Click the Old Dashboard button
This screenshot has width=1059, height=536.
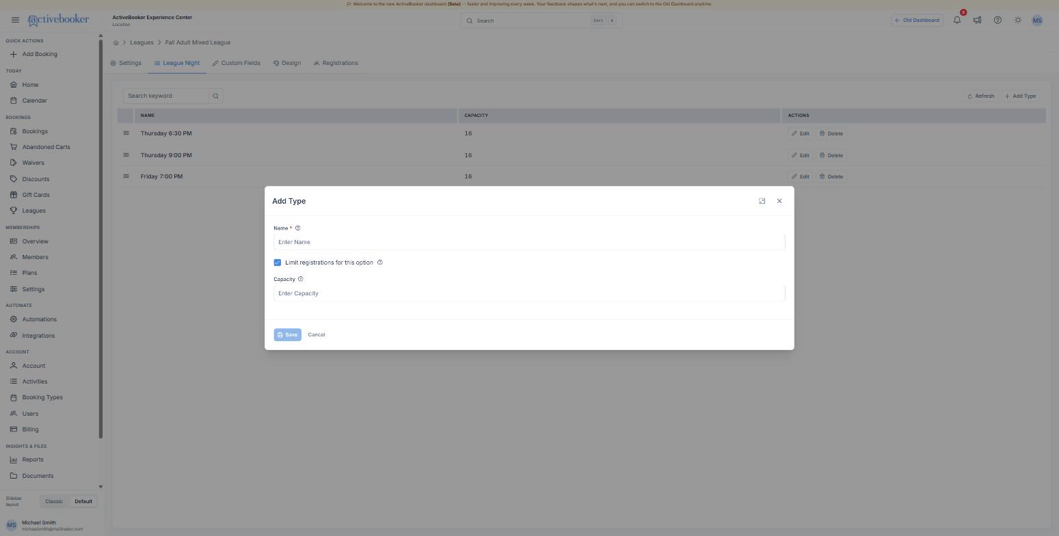click(x=917, y=21)
